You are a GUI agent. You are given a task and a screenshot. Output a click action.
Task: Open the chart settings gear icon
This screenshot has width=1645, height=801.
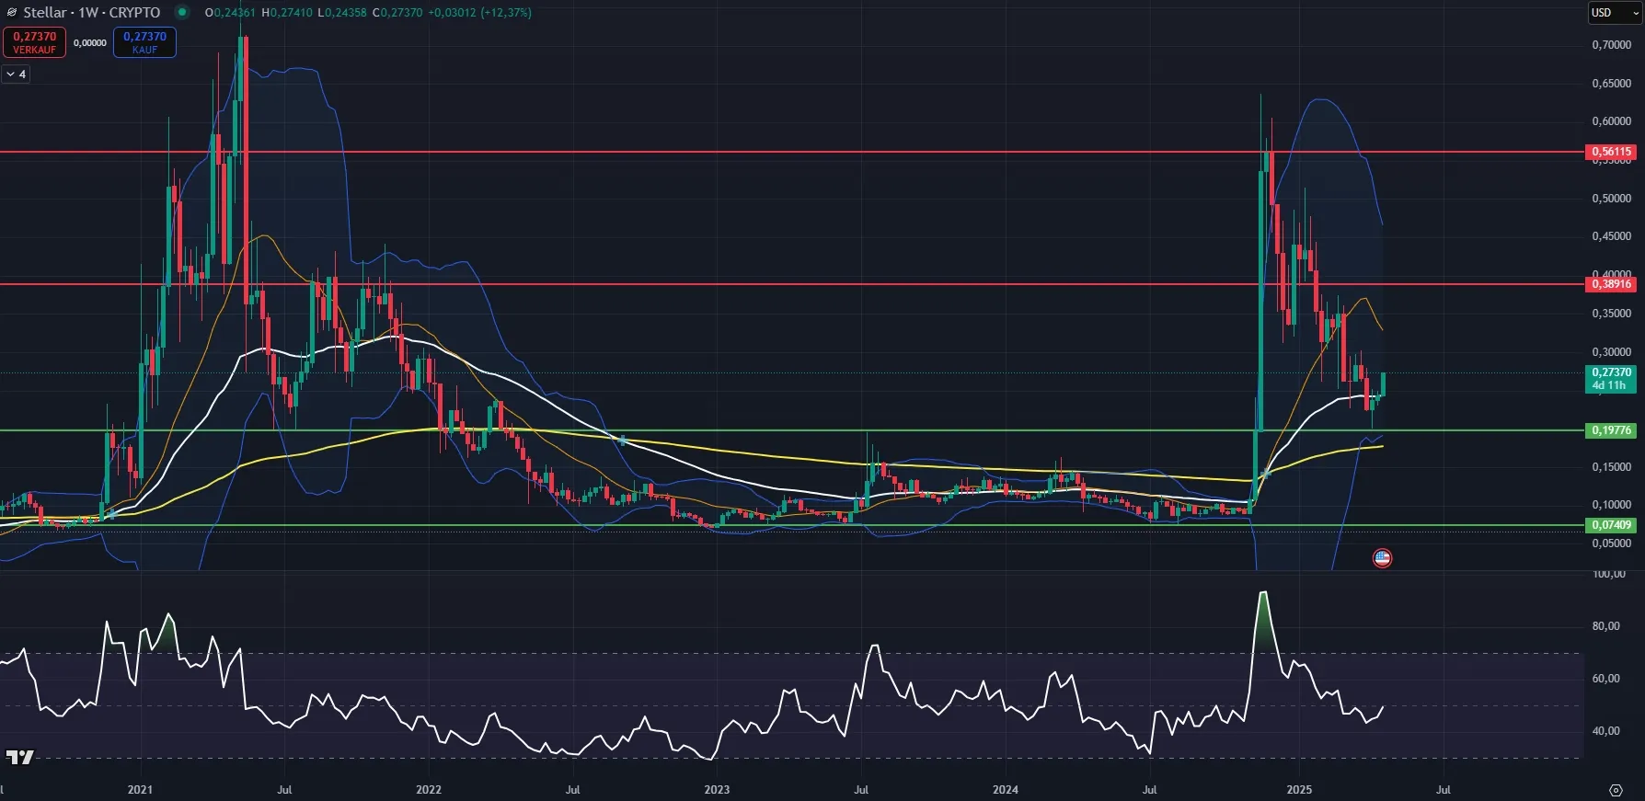tap(1616, 790)
